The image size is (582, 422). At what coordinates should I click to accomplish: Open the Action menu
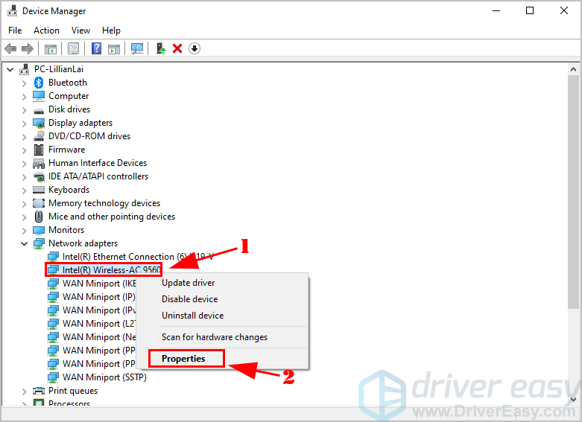[x=46, y=31]
